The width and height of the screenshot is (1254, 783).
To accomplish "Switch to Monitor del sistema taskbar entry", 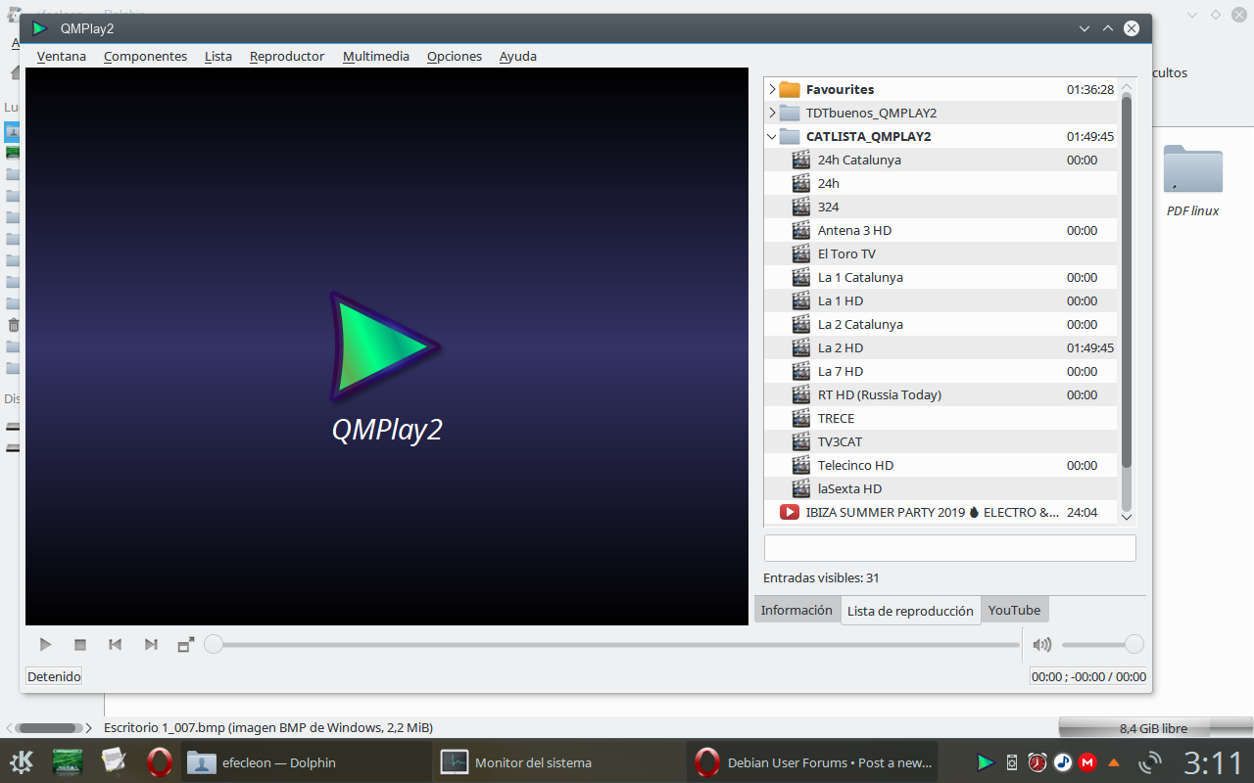I will coord(559,761).
